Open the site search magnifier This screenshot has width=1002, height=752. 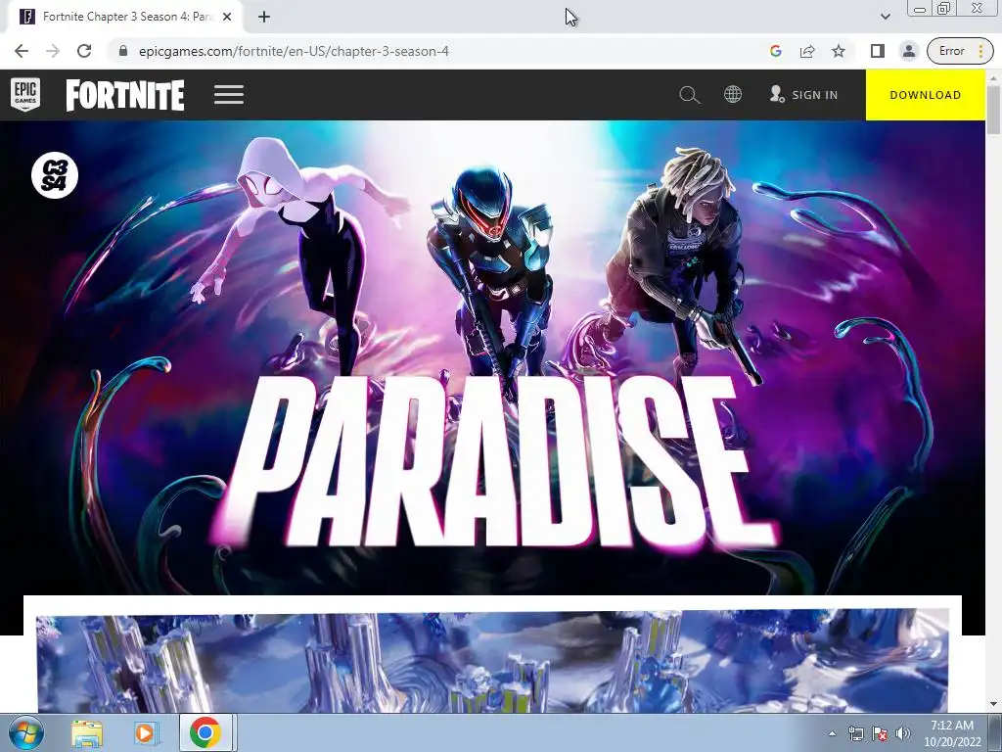tap(690, 95)
